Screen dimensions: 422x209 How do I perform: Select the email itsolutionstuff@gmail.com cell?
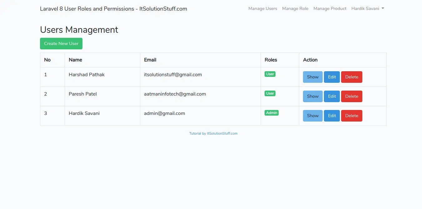point(173,75)
